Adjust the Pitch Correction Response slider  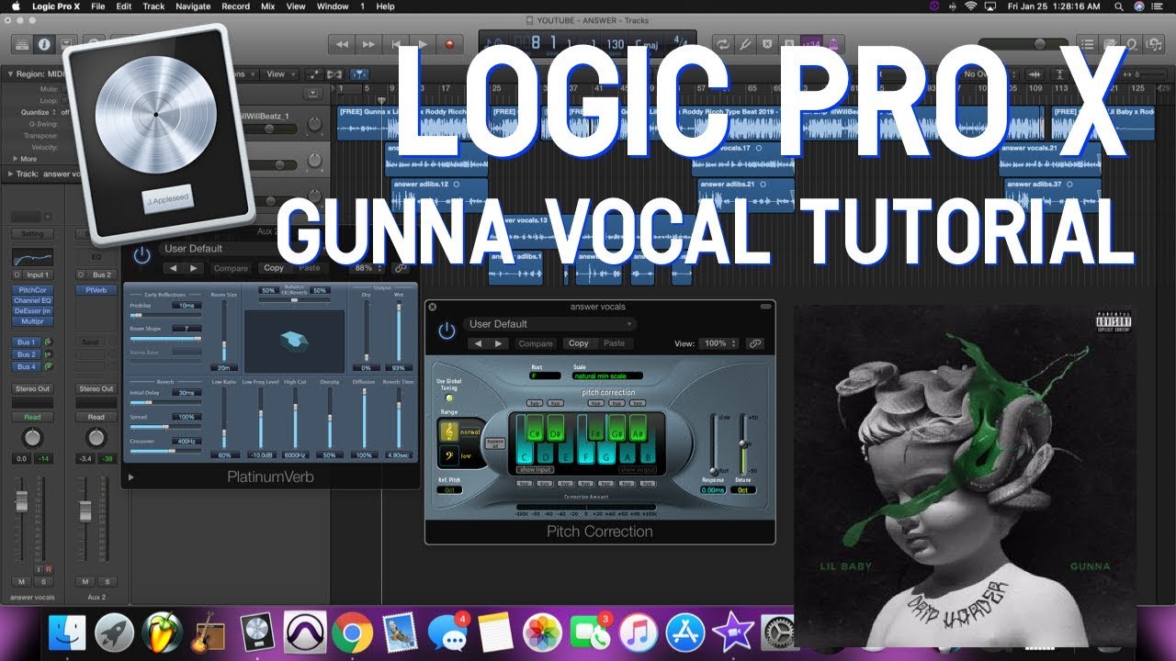(x=713, y=470)
